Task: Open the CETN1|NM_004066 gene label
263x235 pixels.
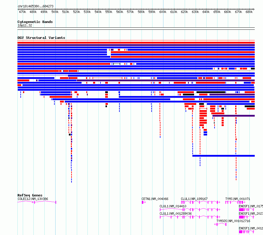Action: coord(155,199)
